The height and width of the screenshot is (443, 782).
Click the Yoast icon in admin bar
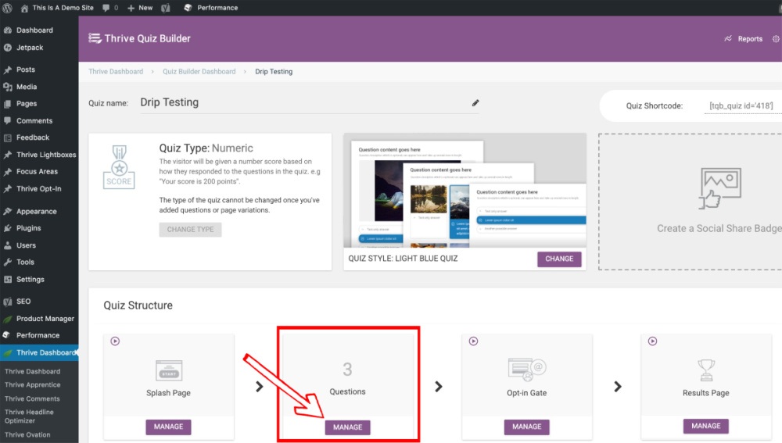pyautogui.click(x=166, y=8)
